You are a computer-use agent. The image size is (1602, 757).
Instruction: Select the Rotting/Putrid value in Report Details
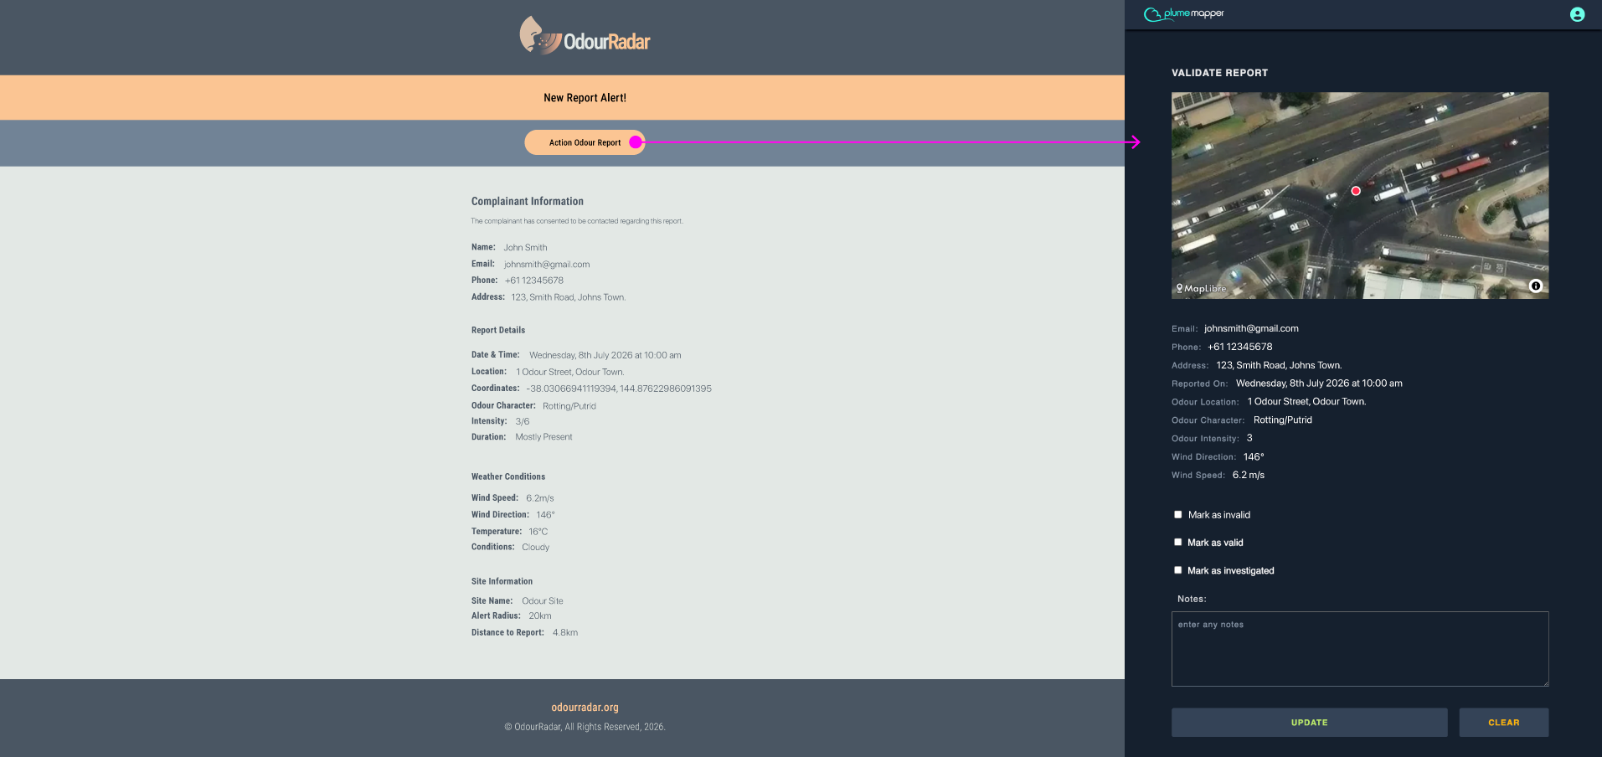[569, 406]
